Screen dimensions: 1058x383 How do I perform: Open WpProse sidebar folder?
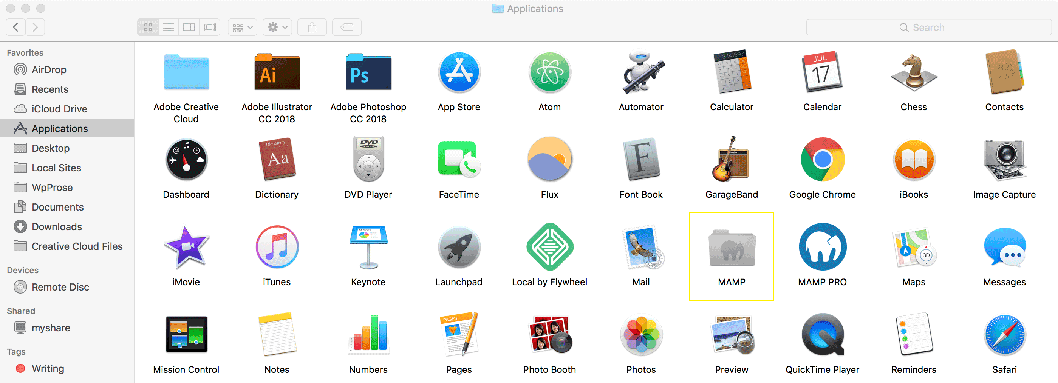coord(67,188)
